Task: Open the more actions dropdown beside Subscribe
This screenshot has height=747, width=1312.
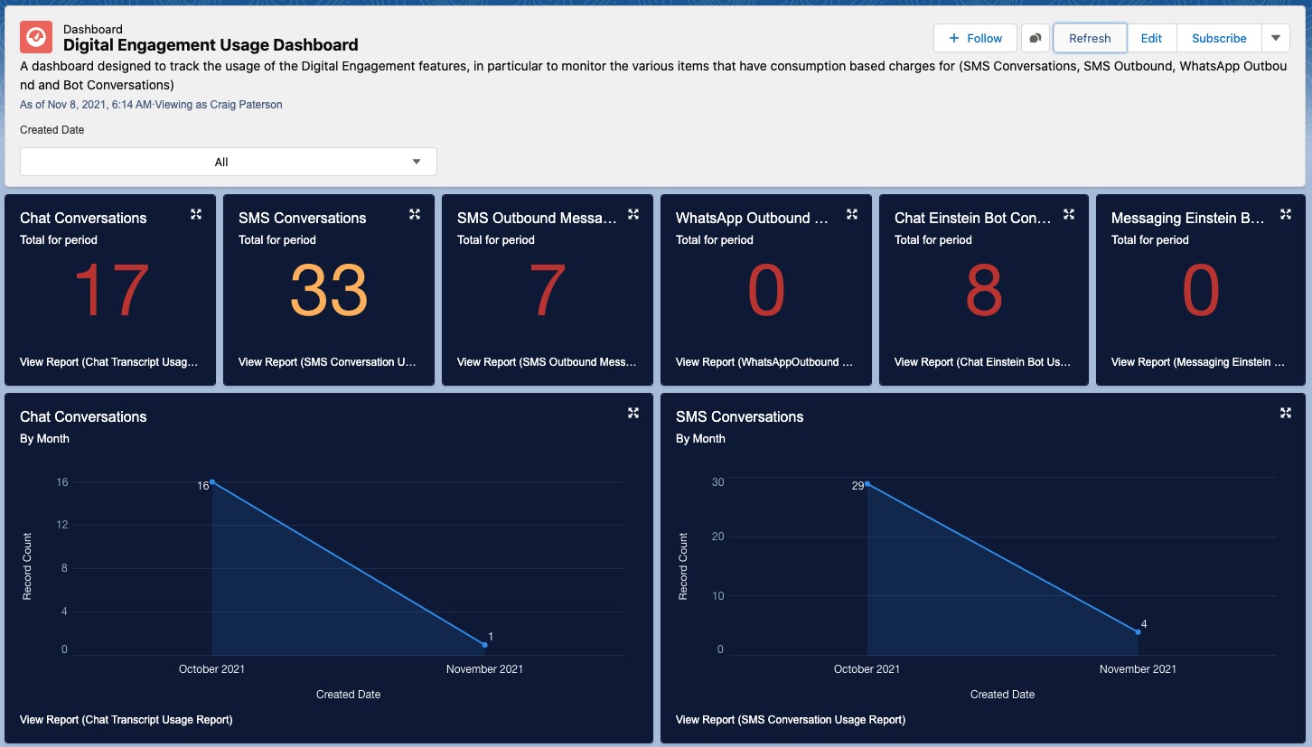Action: point(1276,38)
